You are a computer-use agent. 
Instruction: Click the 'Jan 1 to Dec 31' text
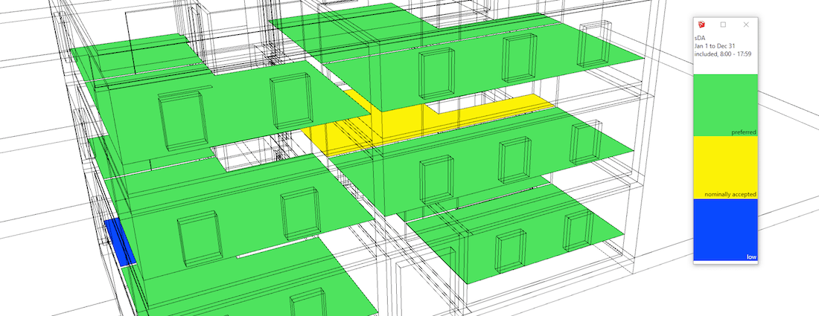[x=715, y=46]
